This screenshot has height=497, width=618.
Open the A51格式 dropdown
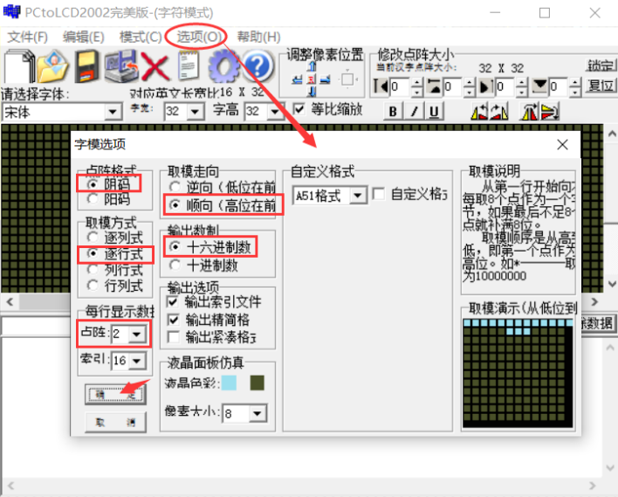pos(358,196)
